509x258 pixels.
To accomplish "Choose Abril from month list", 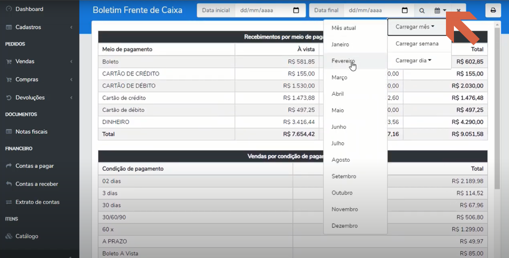I will pos(355,94).
